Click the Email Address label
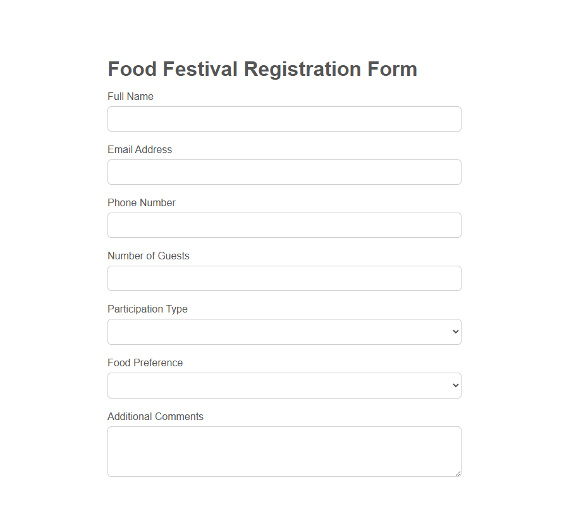569x520 pixels. coord(140,149)
